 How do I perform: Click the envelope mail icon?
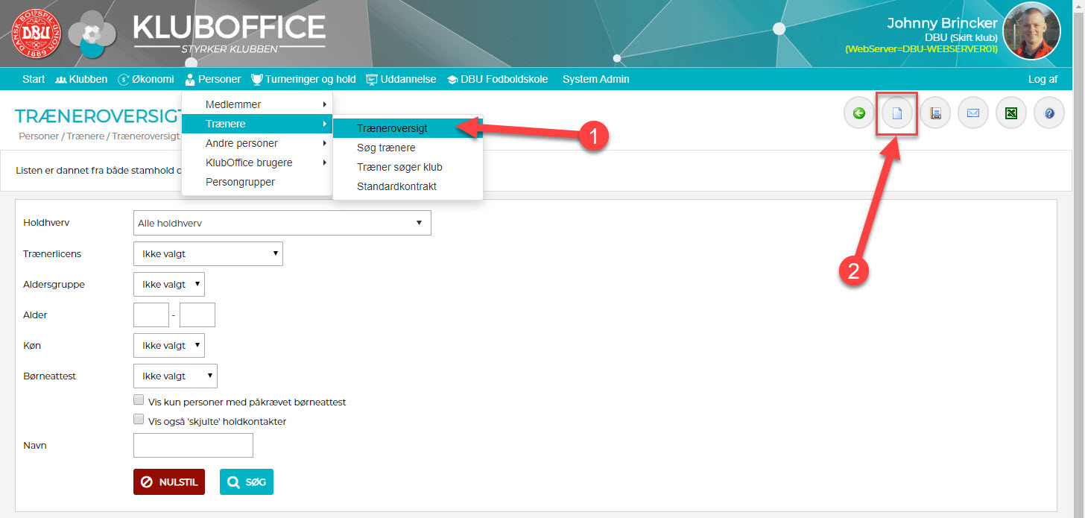[x=973, y=113]
